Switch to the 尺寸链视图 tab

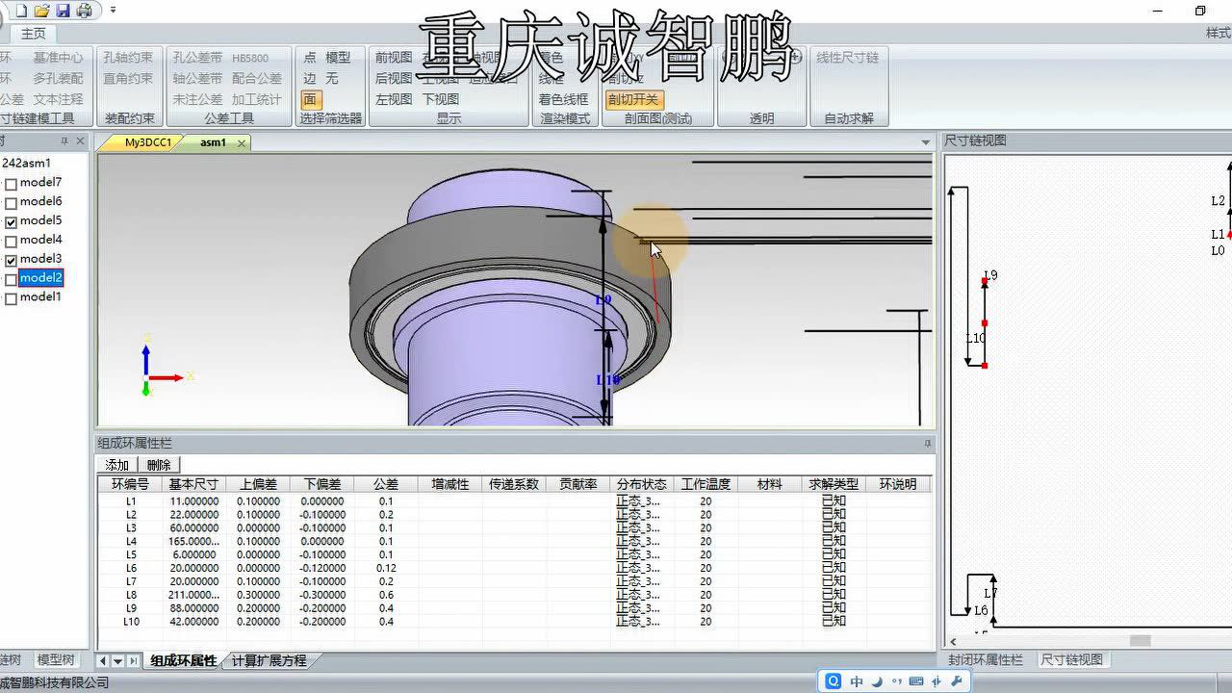tap(1071, 660)
